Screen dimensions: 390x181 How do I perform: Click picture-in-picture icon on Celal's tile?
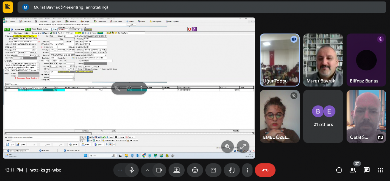(380, 137)
